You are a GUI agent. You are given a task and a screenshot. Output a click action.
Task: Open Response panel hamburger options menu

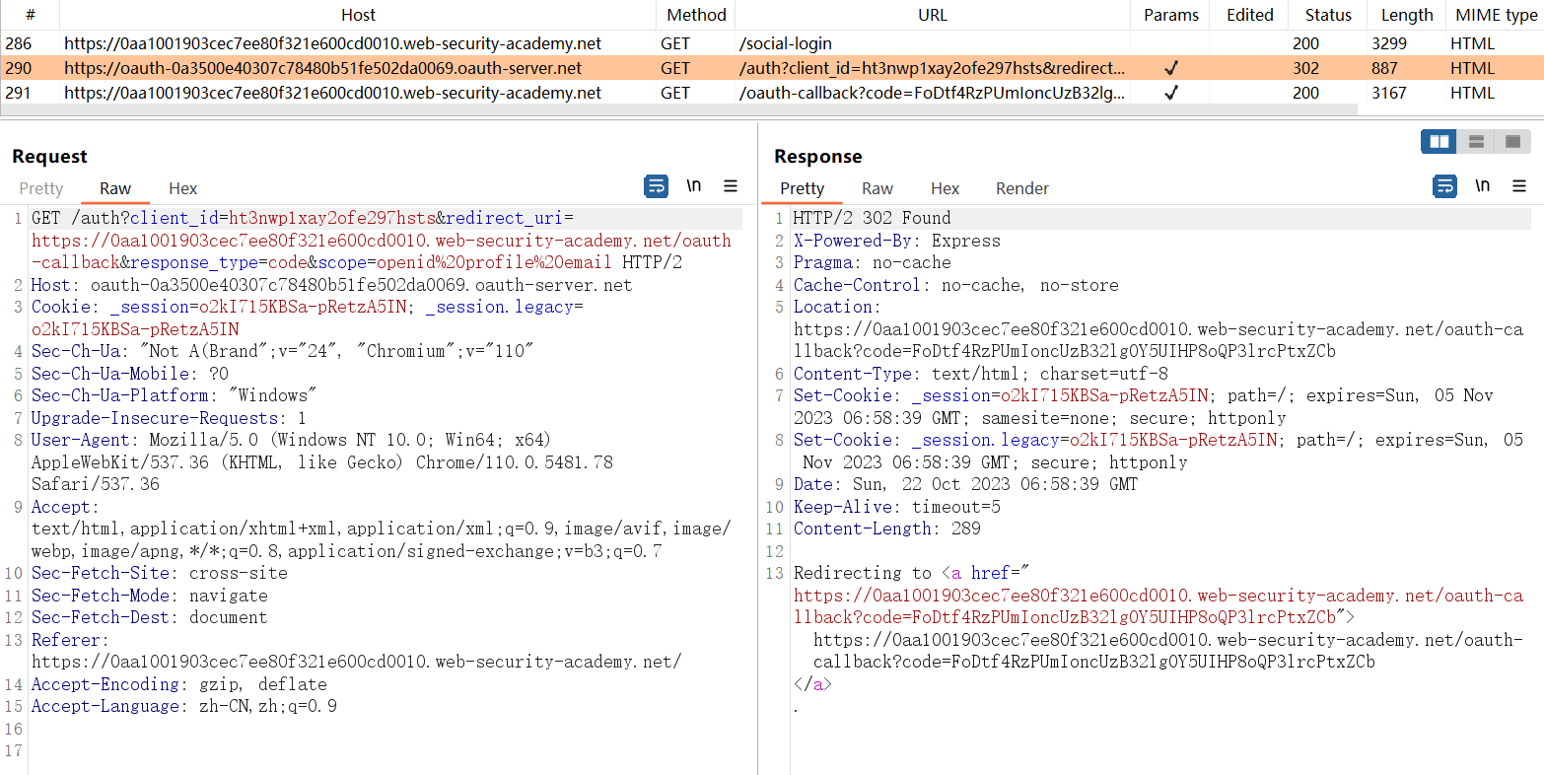[1519, 186]
